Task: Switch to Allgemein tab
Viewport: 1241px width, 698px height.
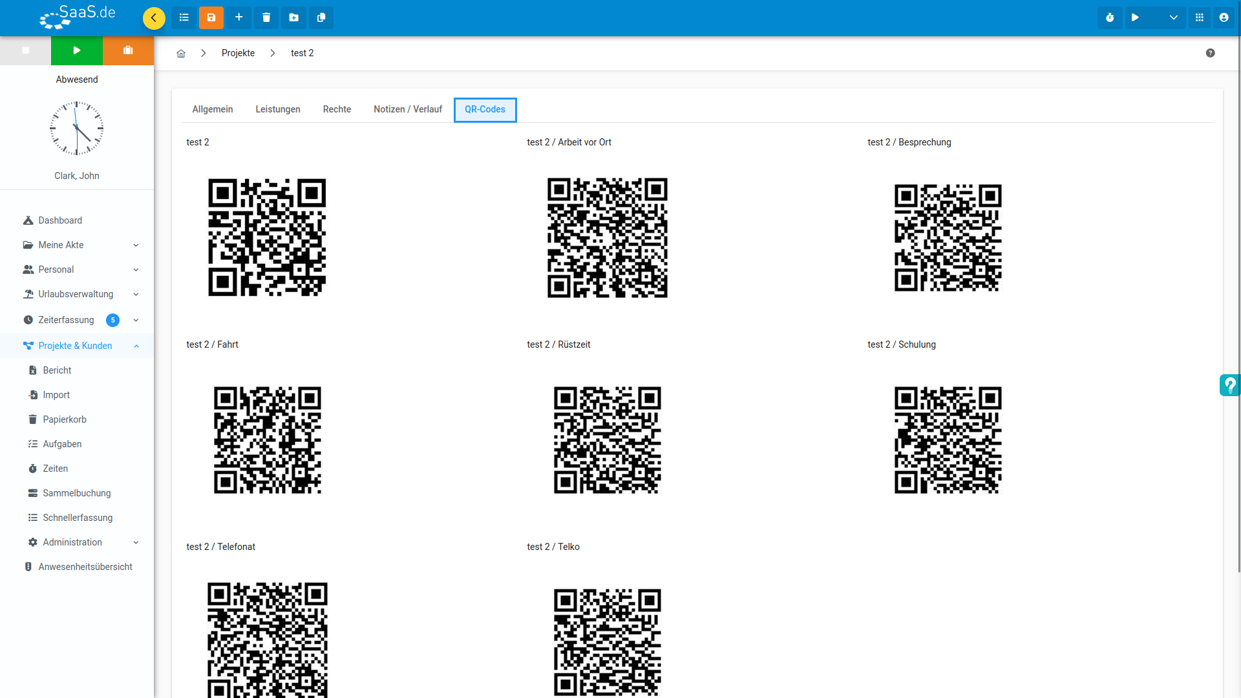Action: pyautogui.click(x=213, y=109)
